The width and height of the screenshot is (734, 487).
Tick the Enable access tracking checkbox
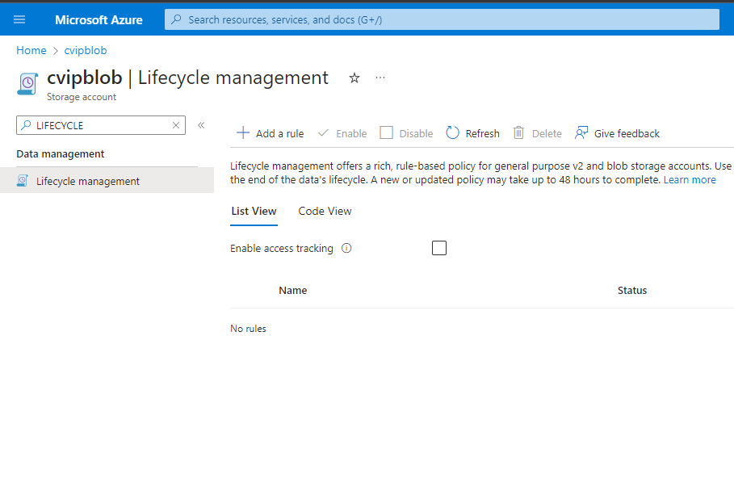coord(439,248)
